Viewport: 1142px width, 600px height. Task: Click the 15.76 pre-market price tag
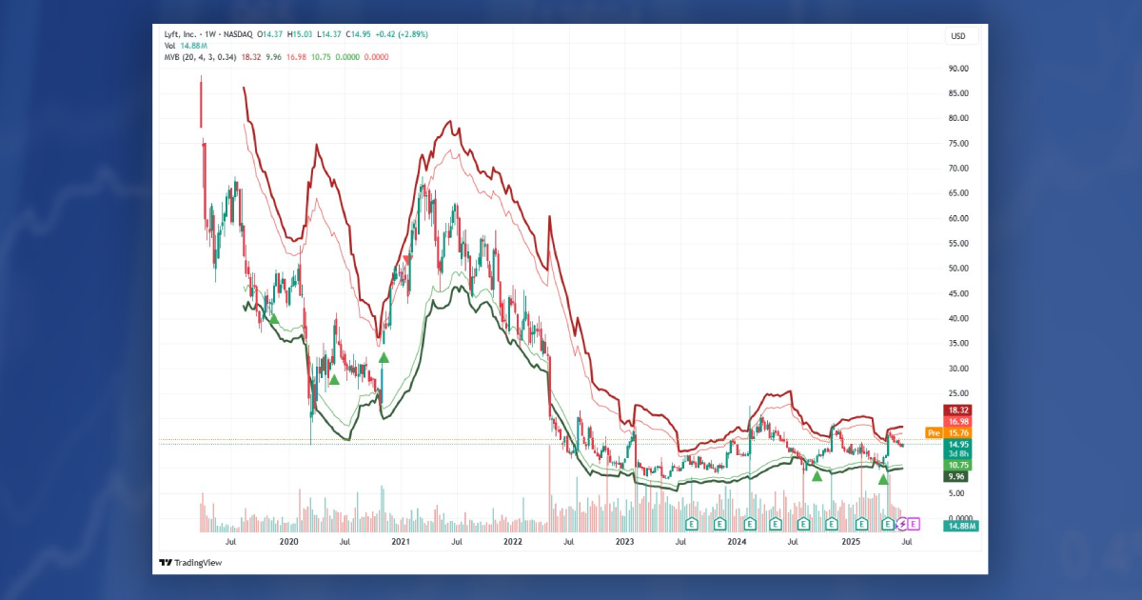[957, 432]
